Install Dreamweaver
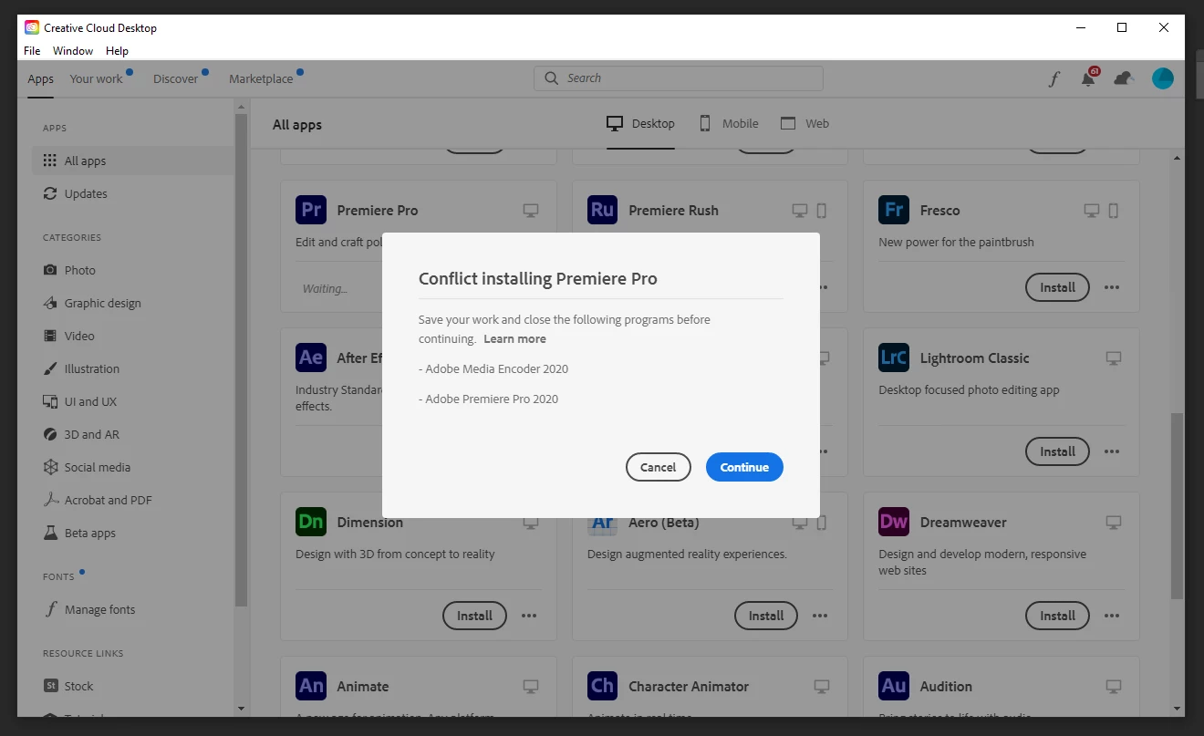This screenshot has height=736, width=1204. (x=1058, y=616)
